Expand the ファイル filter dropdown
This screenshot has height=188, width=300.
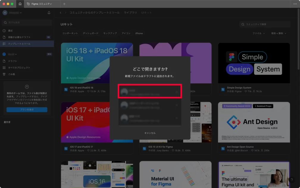(259, 33)
